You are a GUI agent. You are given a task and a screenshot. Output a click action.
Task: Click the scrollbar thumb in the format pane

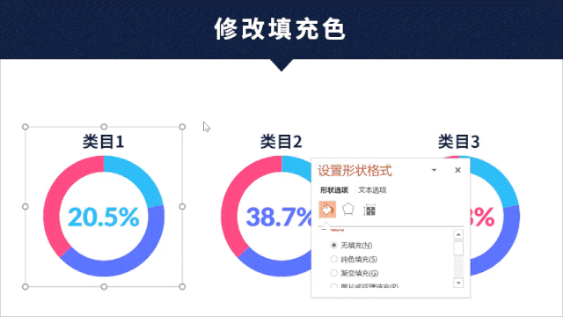click(458, 248)
